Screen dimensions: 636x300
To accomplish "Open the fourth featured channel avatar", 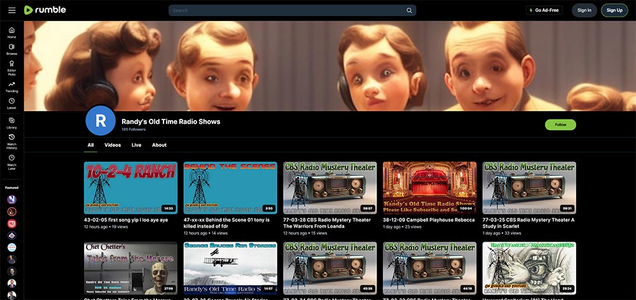I will tap(11, 236).
